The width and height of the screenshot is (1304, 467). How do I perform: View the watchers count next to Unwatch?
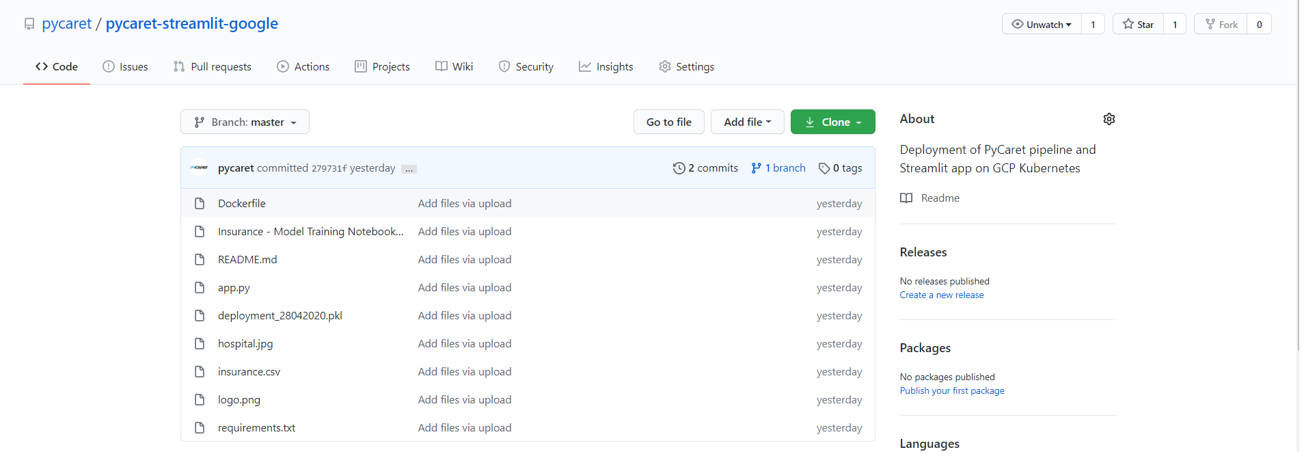[1093, 25]
